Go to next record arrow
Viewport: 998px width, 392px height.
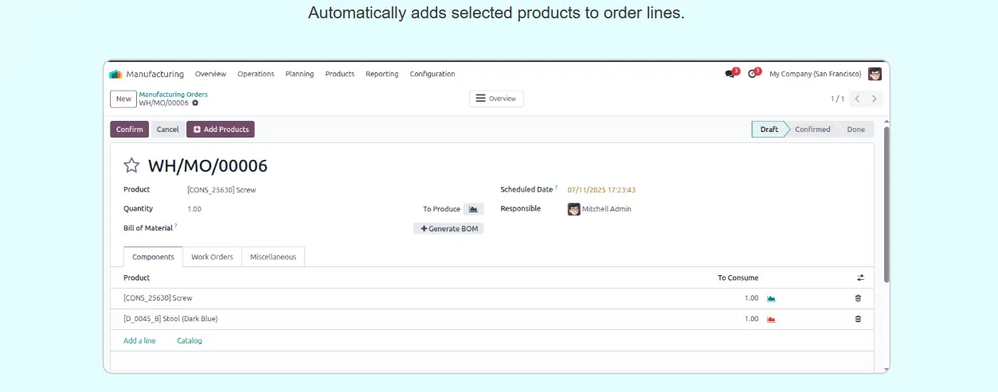[874, 99]
